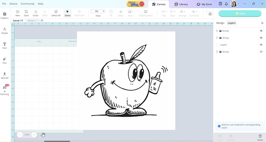Save the current project
Viewport: 266px width, 142px height.
tap(26, 13)
